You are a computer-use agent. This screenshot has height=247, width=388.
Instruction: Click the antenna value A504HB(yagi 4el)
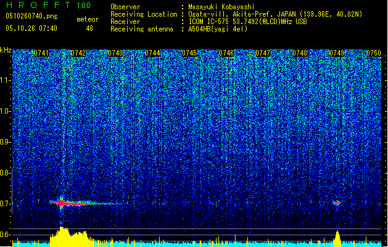point(218,29)
